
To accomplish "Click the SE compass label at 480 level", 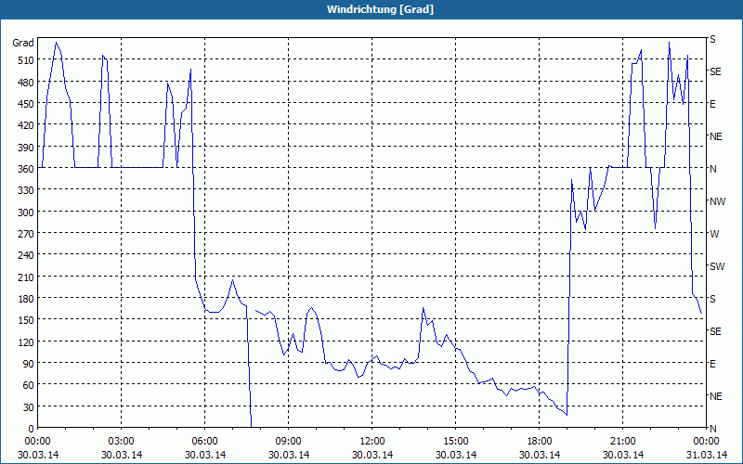I will pos(715,71).
